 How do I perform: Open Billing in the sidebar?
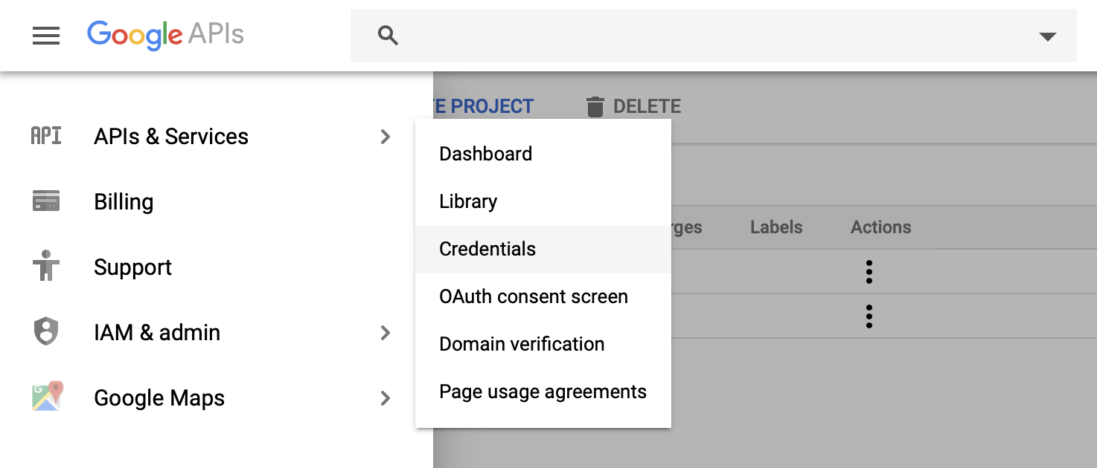point(124,202)
